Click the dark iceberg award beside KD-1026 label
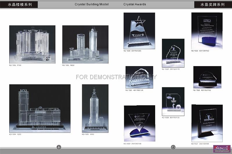This screenshot has width=232, height=154. (x=207, y=77)
